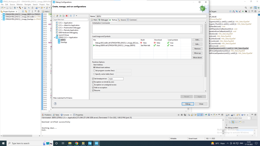Click the type filter text field
Image resolution: width=260 pixels, height=146 pixels.
pyautogui.click(x=71, y=19)
